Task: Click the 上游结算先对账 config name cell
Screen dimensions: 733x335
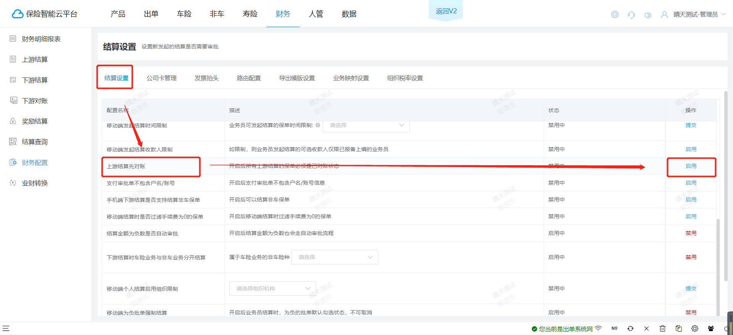Action: (163, 166)
